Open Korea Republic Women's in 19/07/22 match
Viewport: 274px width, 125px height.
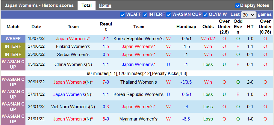click(x=139, y=39)
